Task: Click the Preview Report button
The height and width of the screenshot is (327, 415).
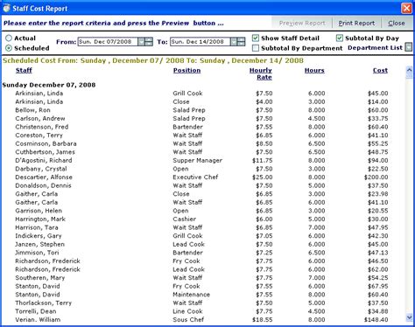Action: pyautogui.click(x=302, y=23)
